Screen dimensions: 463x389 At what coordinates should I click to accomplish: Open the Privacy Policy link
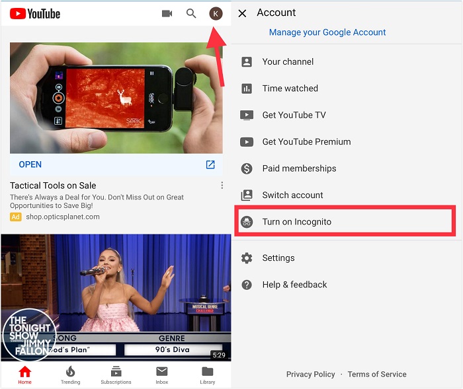[x=310, y=374]
